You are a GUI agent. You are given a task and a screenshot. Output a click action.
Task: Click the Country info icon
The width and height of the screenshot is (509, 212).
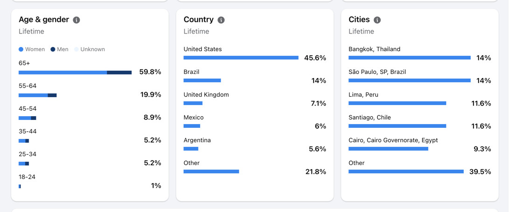pyautogui.click(x=221, y=20)
